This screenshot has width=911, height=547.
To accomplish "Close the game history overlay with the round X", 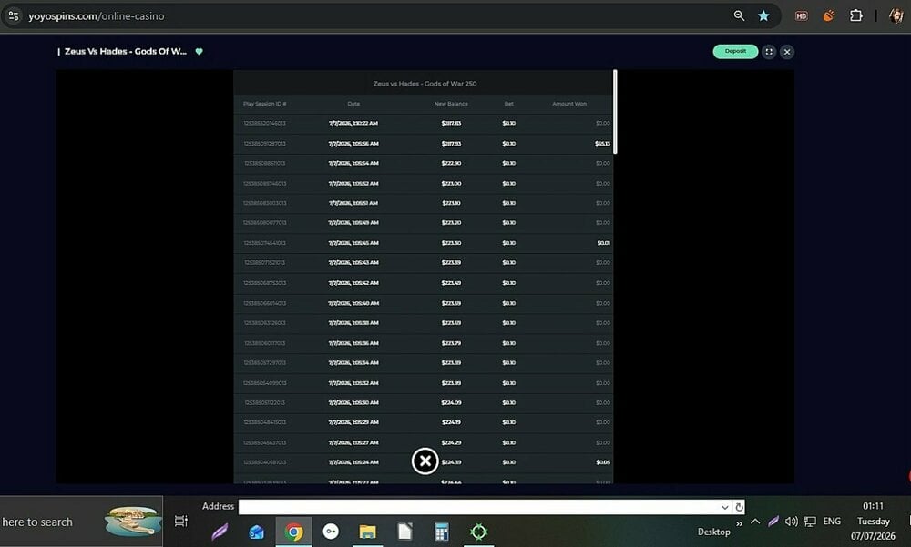I will coord(425,461).
